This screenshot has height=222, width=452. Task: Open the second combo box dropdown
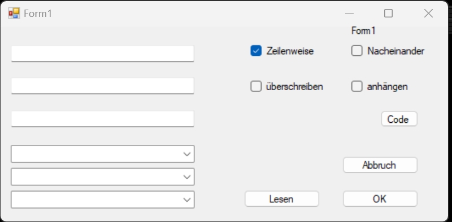(x=187, y=177)
